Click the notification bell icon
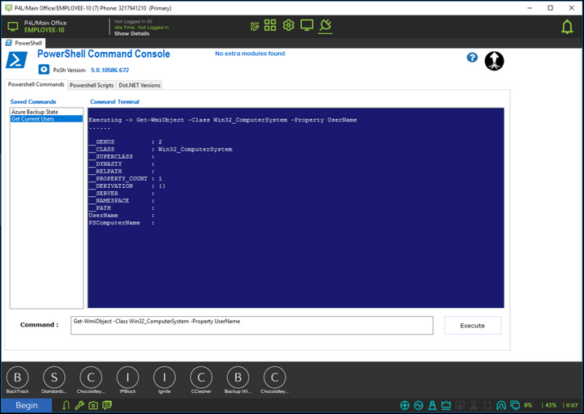 pos(567,27)
